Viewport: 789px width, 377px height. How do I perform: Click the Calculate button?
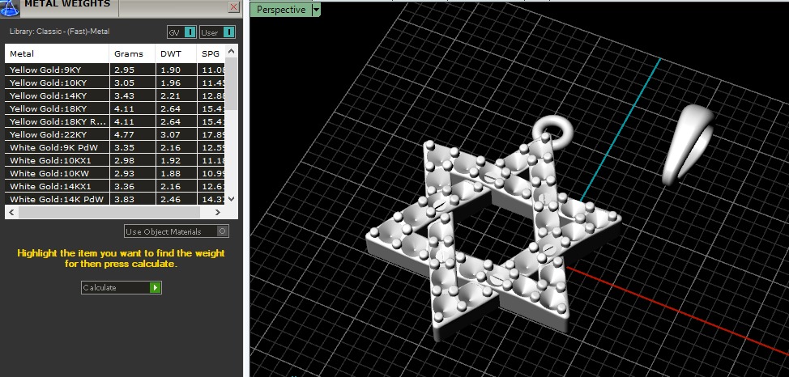(122, 287)
